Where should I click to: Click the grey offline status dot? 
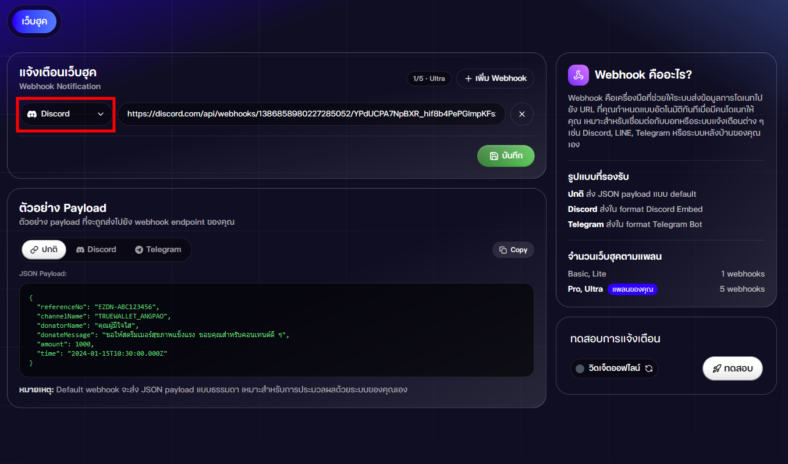tap(580, 369)
